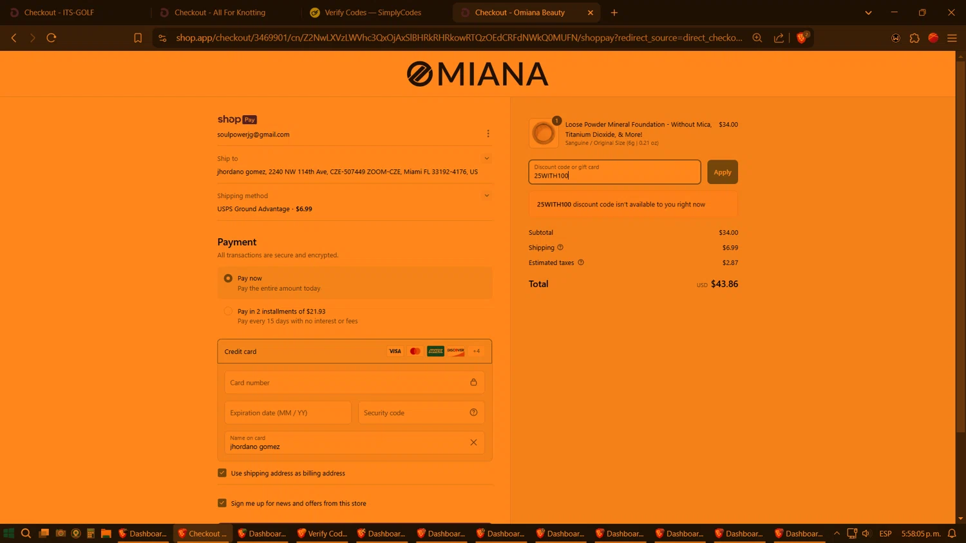This screenshot has width=966, height=543.
Task: Bookmark this page with the bookmark icon
Action: tap(138, 38)
